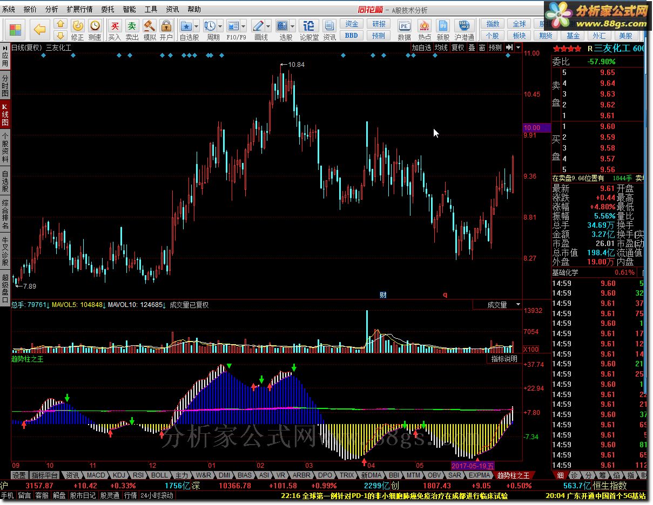This screenshot has height=505, width=653.
Task: Click the 股市日记 status bar link
Action: tap(83, 495)
